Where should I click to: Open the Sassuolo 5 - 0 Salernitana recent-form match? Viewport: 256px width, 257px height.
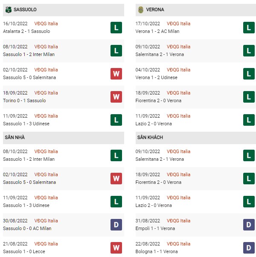click(x=64, y=74)
